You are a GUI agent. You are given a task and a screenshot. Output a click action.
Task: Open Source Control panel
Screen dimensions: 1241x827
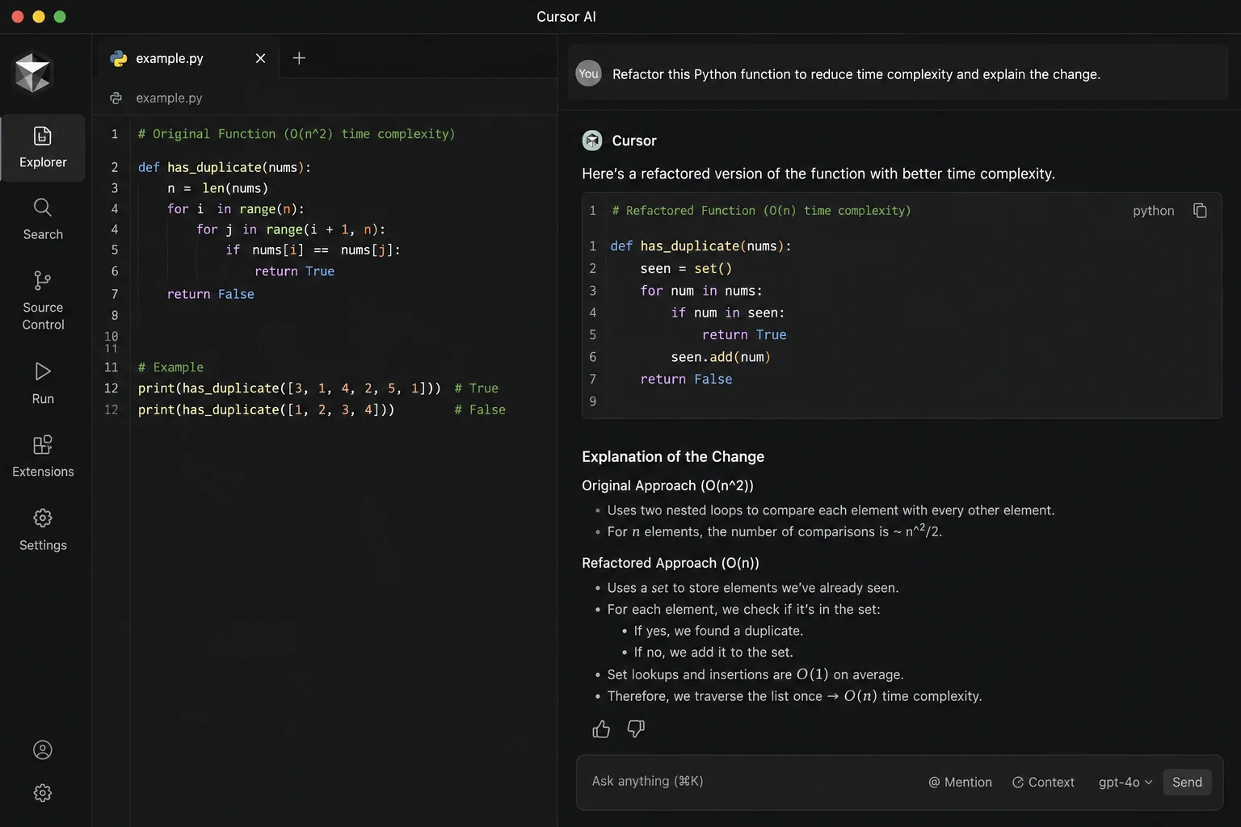pos(43,300)
